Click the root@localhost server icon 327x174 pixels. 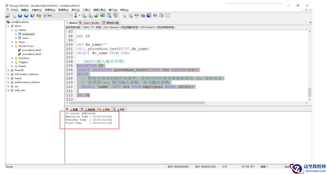coord(8,22)
